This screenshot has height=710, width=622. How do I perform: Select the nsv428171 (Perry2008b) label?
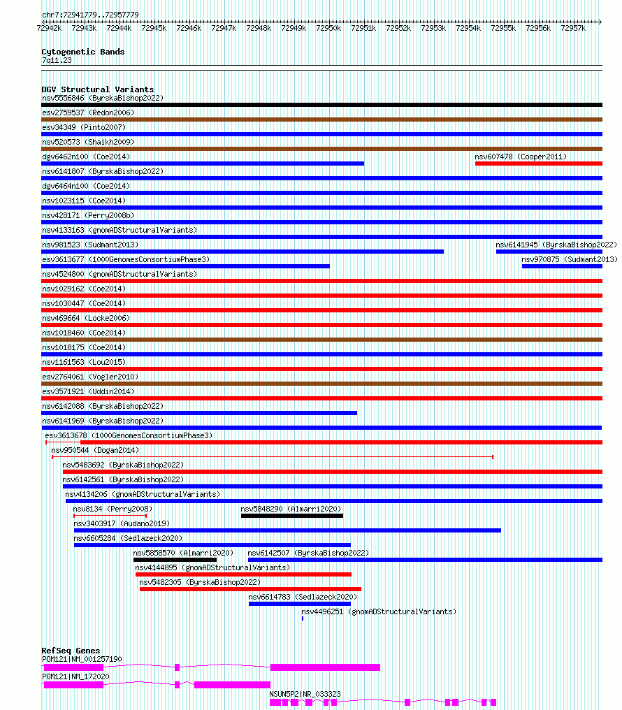(88, 215)
